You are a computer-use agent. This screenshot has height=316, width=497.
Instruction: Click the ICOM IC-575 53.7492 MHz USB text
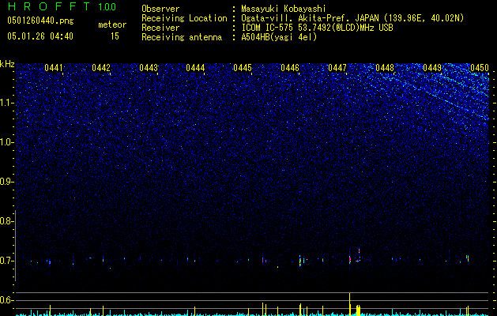point(317,28)
